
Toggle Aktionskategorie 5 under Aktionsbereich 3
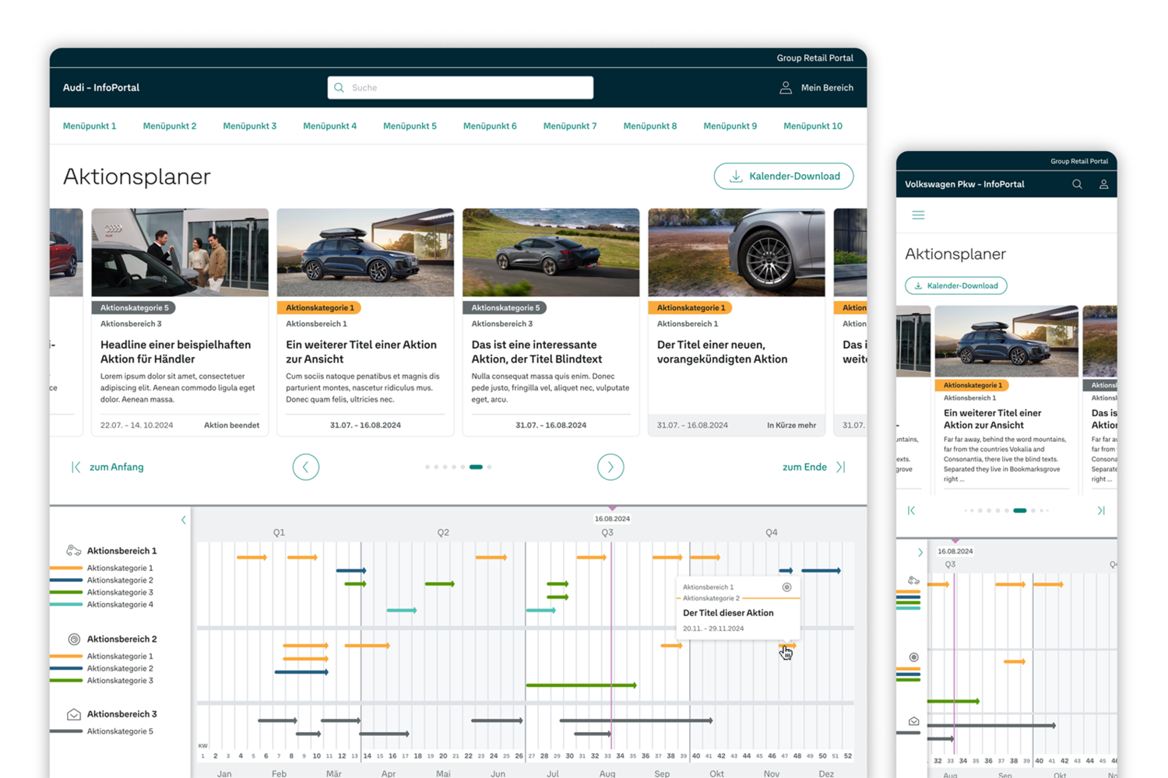[x=120, y=731]
